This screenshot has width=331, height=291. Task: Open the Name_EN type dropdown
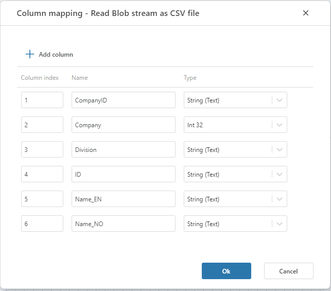pos(280,199)
